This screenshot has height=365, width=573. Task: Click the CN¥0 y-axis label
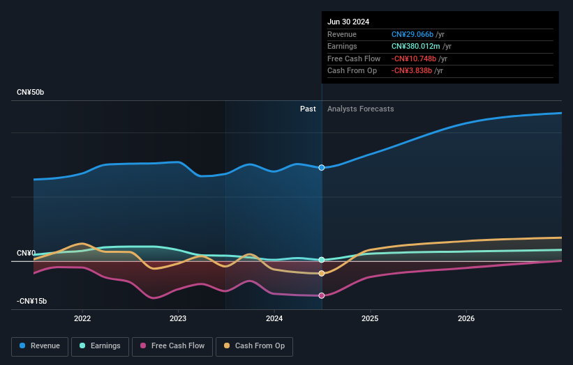(27, 253)
